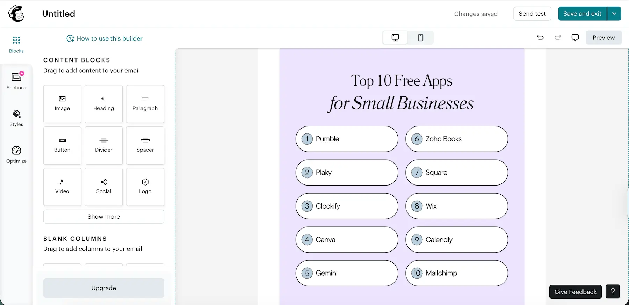Click the Top 10 Free Apps heading
This screenshot has height=305, width=629.
(x=402, y=81)
